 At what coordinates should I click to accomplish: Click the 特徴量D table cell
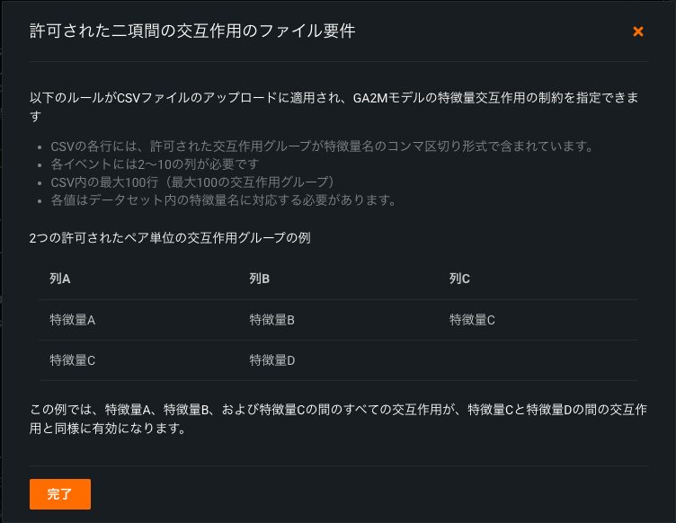tap(272, 360)
